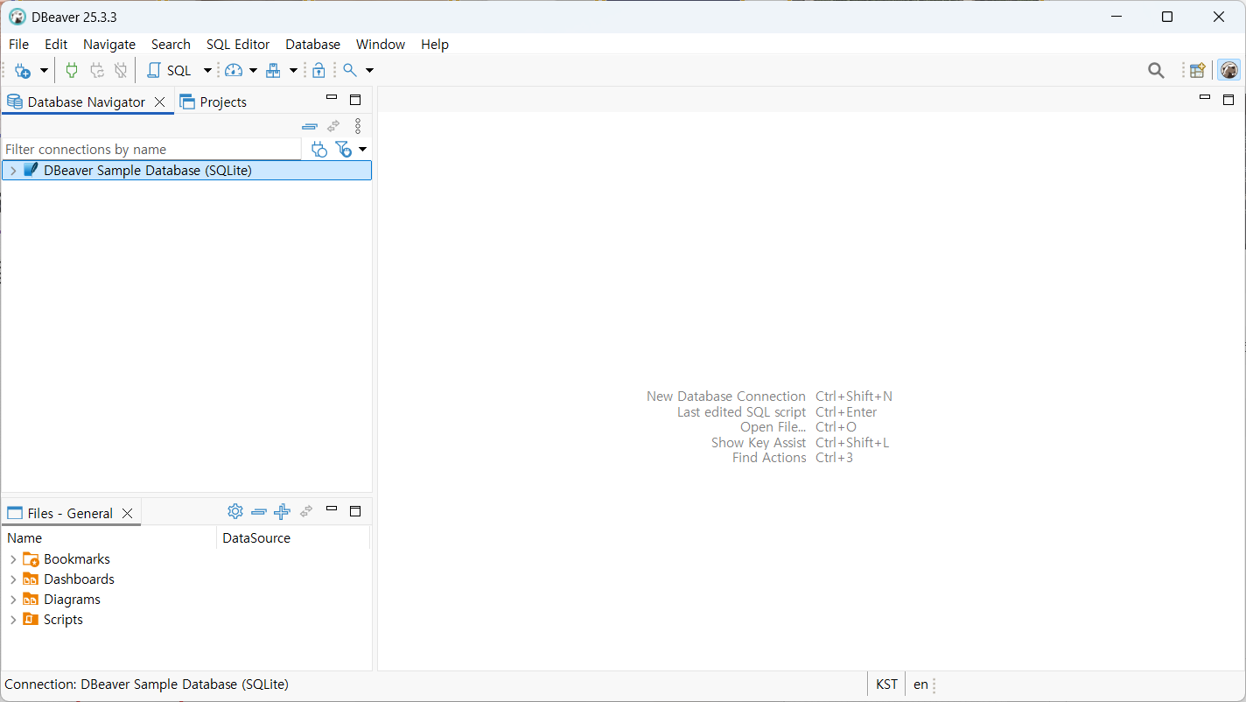Screen dimensions: 1246x702
Task: Click the plug icon beside the filter field
Action: (319, 150)
